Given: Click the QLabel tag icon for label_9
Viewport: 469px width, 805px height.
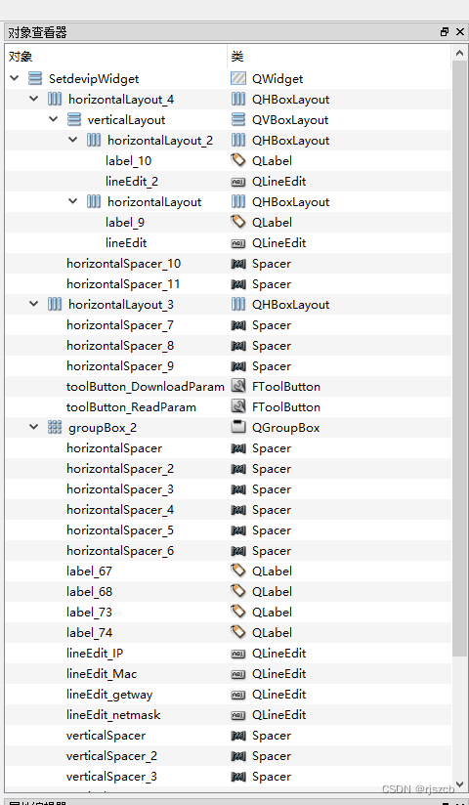Looking at the screenshot, I should [x=237, y=223].
